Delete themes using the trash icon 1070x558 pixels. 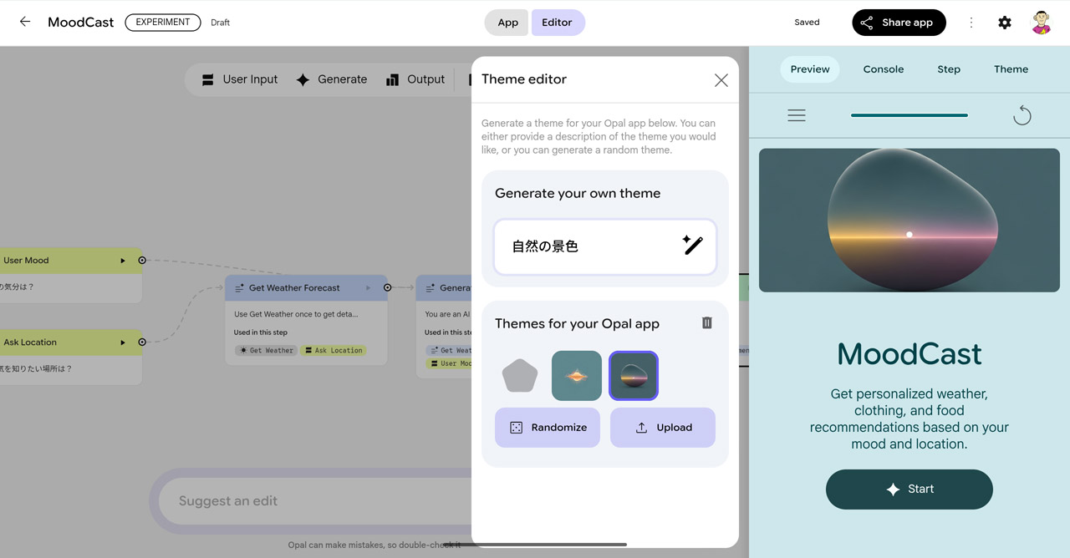pos(706,322)
